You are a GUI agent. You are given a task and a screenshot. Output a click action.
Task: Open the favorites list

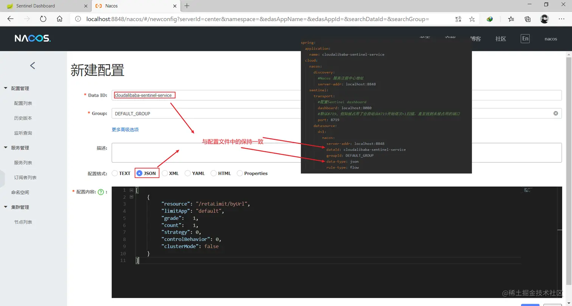(511, 19)
